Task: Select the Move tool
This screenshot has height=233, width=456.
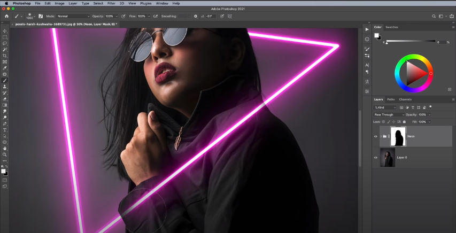Action: (x=5, y=31)
